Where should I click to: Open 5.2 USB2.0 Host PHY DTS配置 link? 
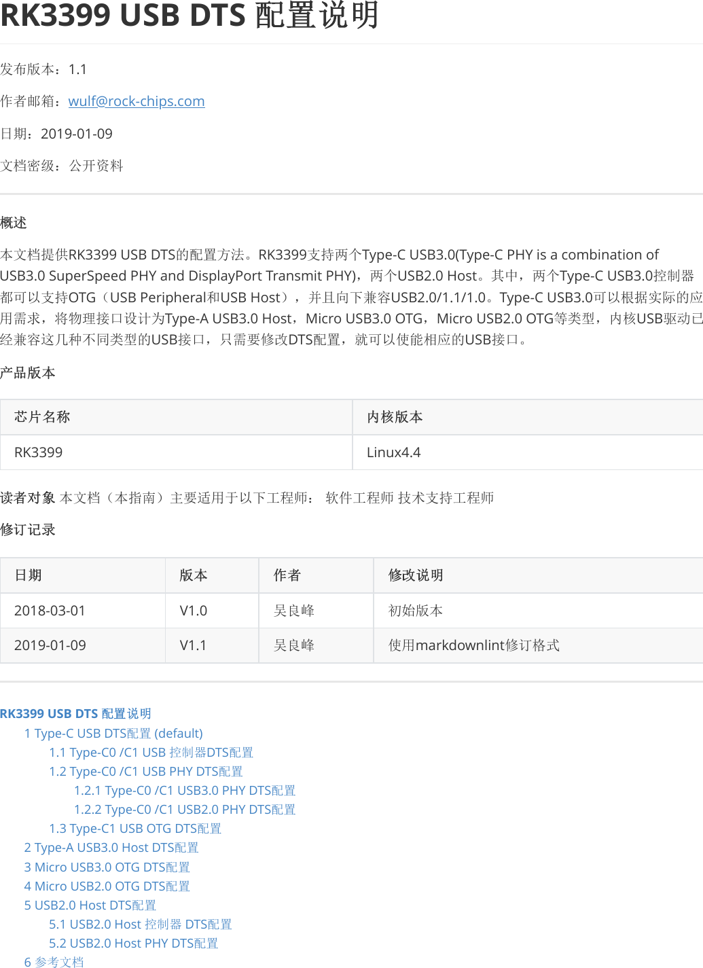(133, 943)
